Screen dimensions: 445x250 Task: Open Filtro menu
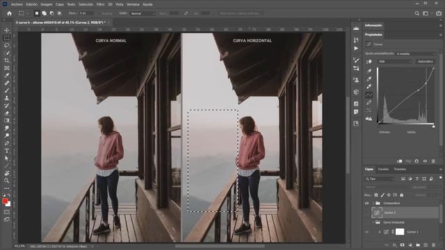coord(100,4)
